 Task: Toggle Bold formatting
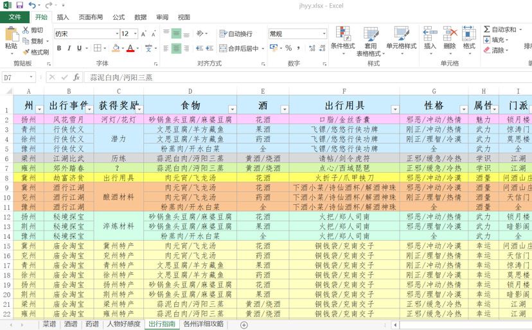pos(59,48)
